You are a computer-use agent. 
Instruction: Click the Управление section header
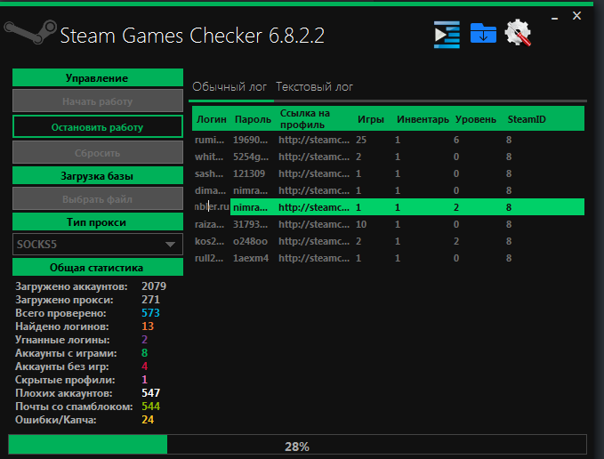pyautogui.click(x=98, y=77)
